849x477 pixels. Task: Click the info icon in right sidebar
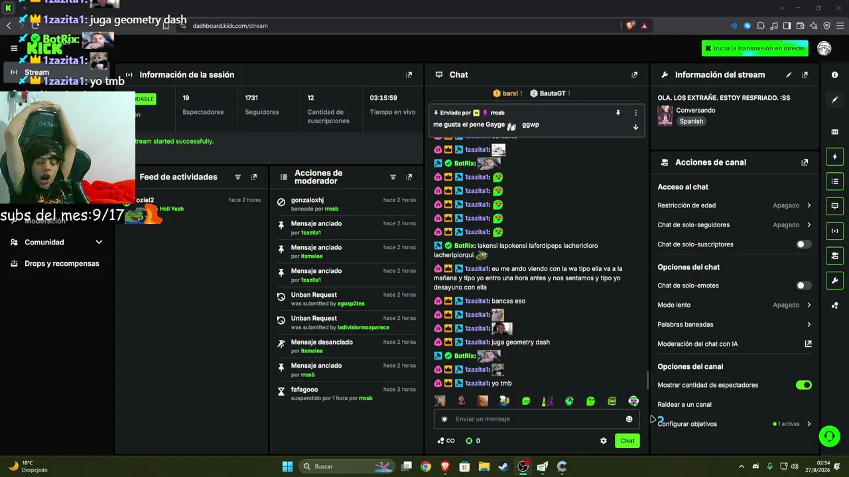tap(834, 75)
